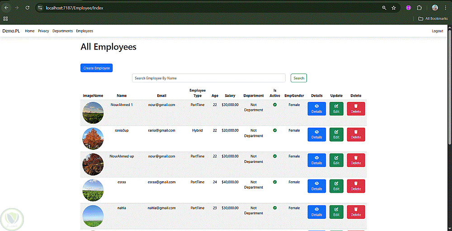Open the browser extensions puzzle icon
Viewport: 452px width, 231px height.
419,8
